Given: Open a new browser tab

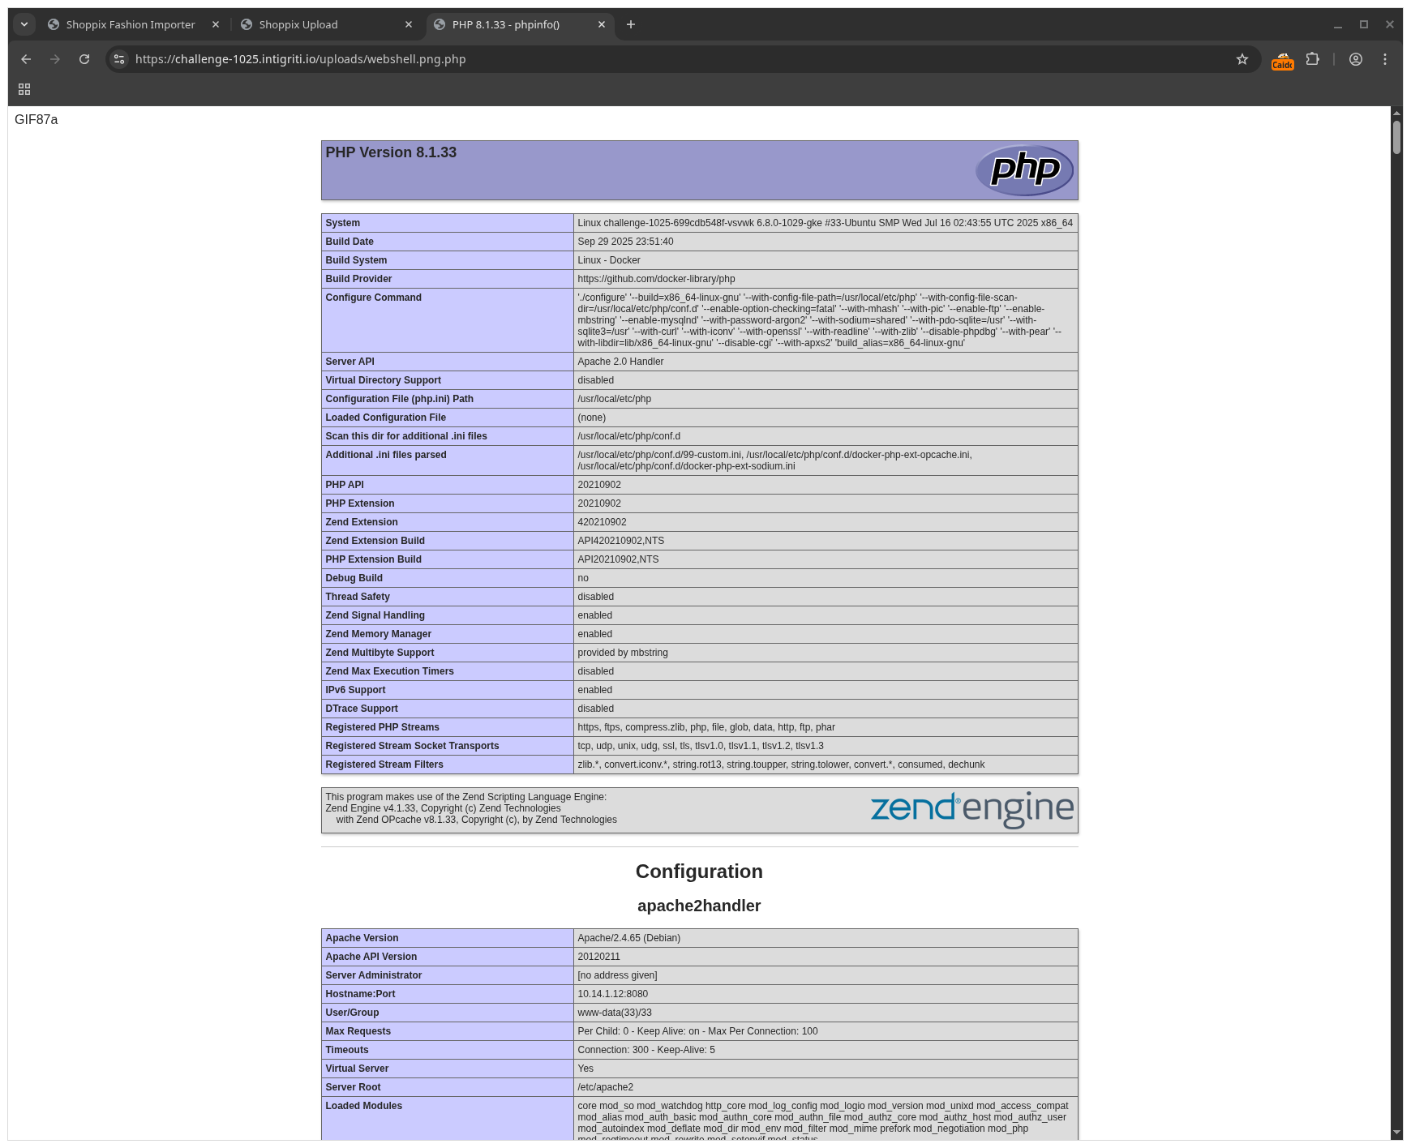Looking at the screenshot, I should click(x=630, y=24).
